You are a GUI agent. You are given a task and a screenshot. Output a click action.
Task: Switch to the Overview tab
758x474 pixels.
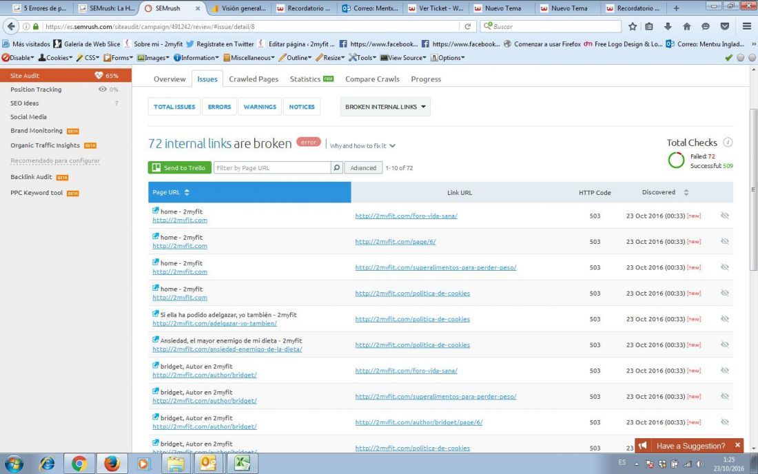pos(170,79)
